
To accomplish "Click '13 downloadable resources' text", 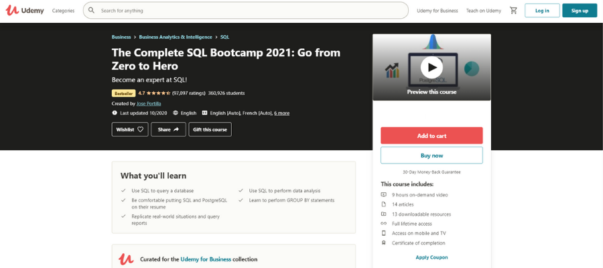I will (x=421, y=214).
